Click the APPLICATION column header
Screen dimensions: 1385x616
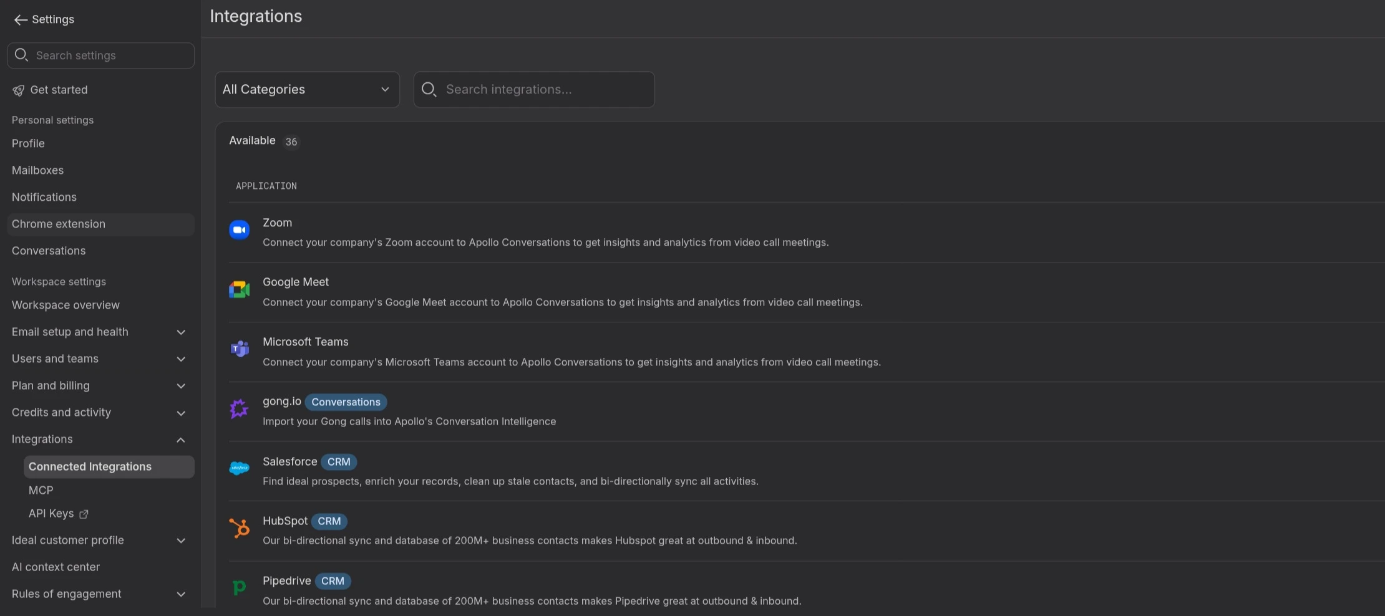(x=266, y=186)
